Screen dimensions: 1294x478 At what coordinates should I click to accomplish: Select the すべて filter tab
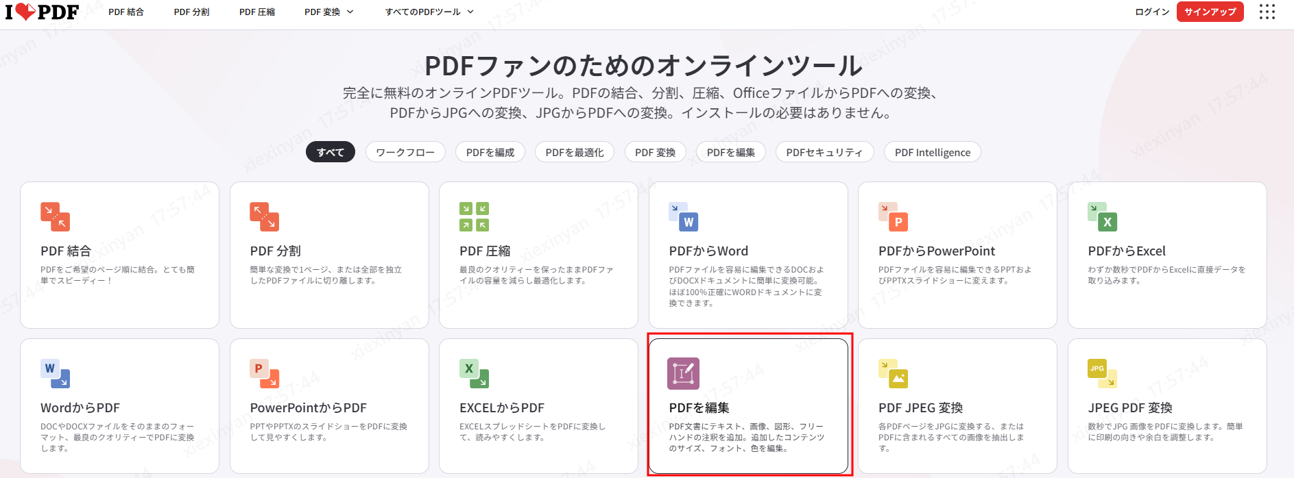(x=331, y=152)
